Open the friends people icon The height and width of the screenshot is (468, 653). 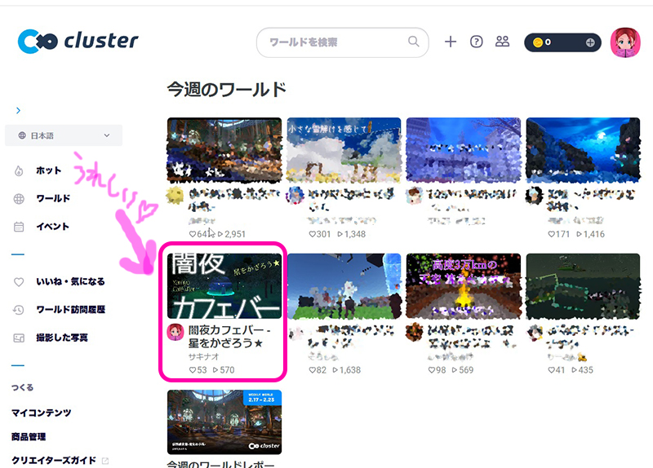point(502,42)
